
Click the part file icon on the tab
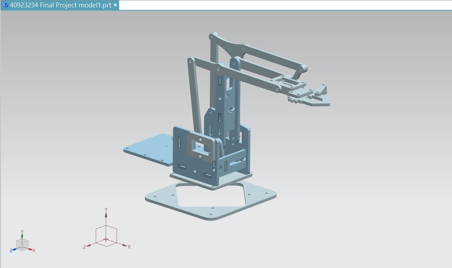pyautogui.click(x=5, y=5)
